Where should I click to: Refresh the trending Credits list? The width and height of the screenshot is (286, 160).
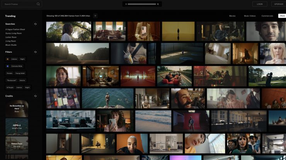click(x=36, y=96)
